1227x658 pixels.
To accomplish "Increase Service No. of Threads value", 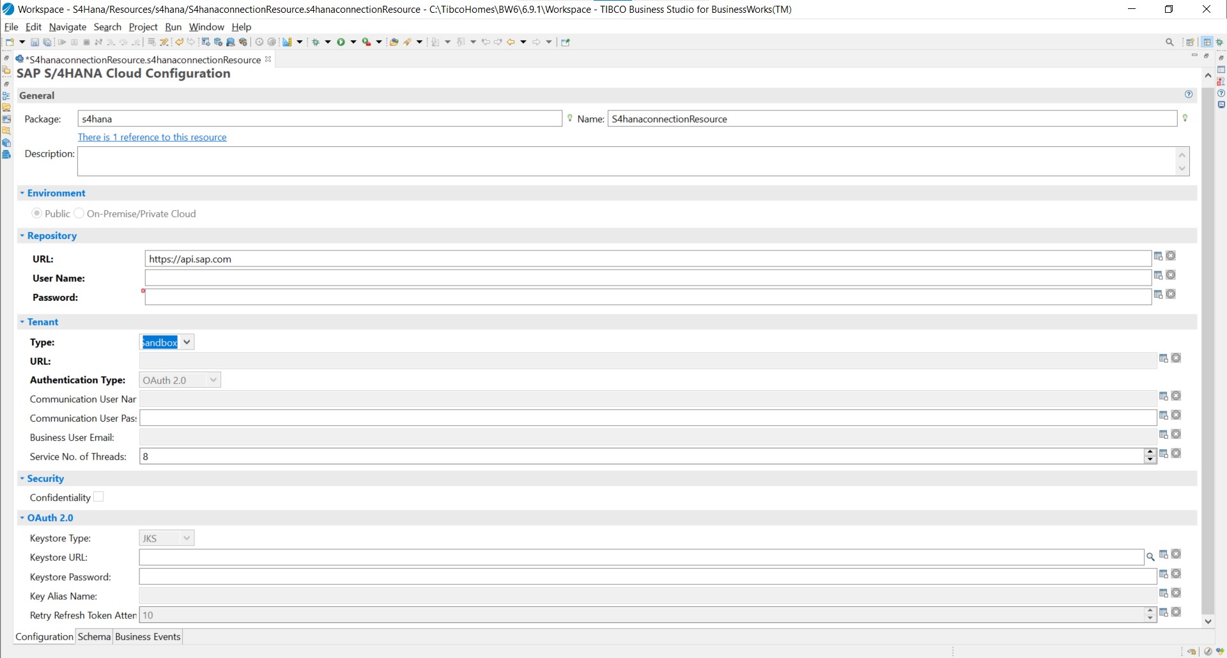I will pyautogui.click(x=1150, y=452).
